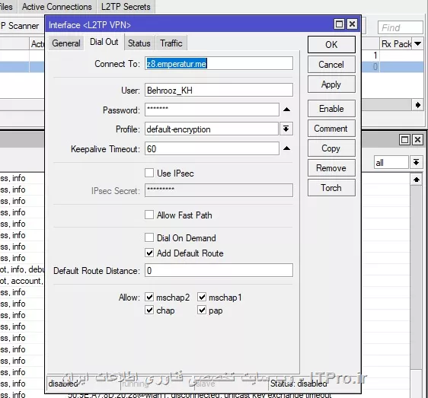Viewport: 428px width, 398px height.
Task: Close the log window behind the dialog
Action: 417,140
